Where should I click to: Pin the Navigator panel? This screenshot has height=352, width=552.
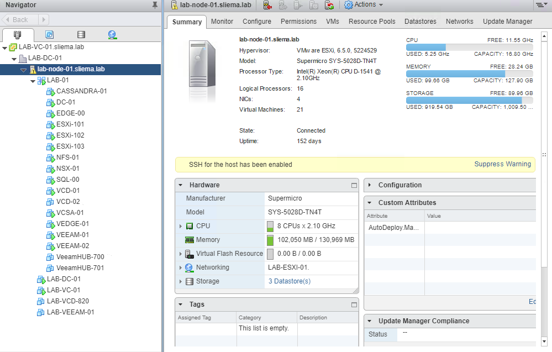(155, 5)
